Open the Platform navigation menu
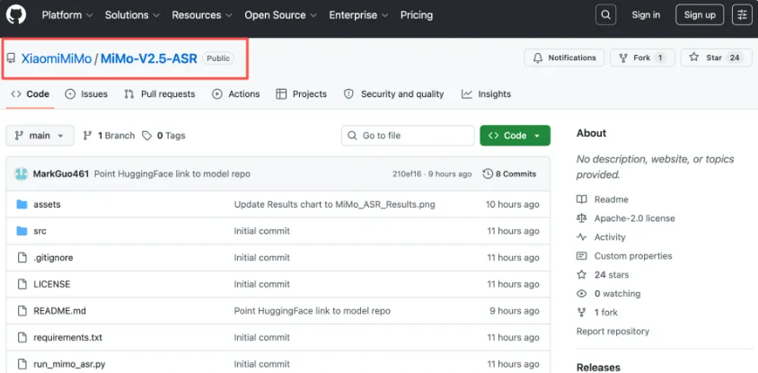This screenshot has height=373, width=758. click(x=66, y=15)
